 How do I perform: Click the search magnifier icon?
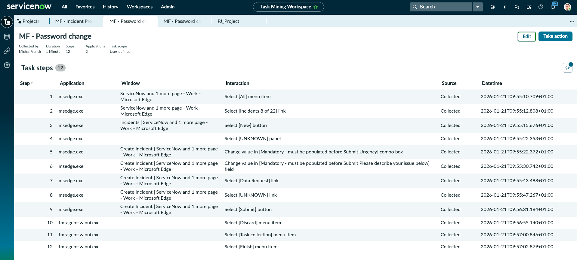(415, 7)
